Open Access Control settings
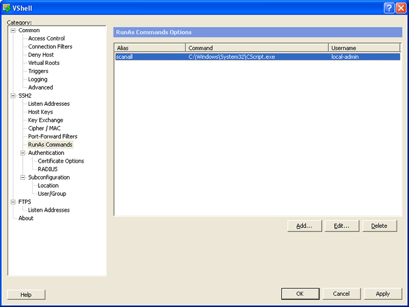This screenshot has width=409, height=307. point(46,39)
